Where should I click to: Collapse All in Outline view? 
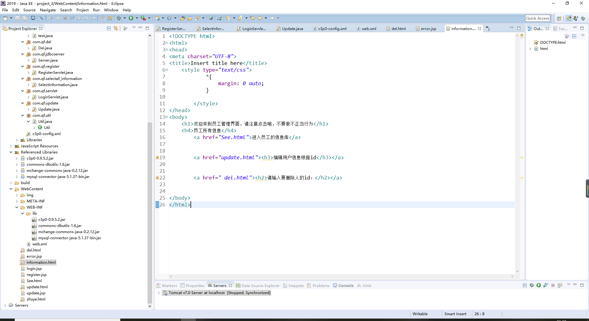pos(574,36)
